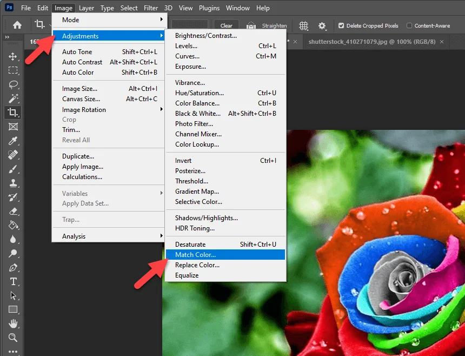Open the Type menu
Image resolution: width=465 pixels, height=356 pixels.
pyautogui.click(x=107, y=8)
